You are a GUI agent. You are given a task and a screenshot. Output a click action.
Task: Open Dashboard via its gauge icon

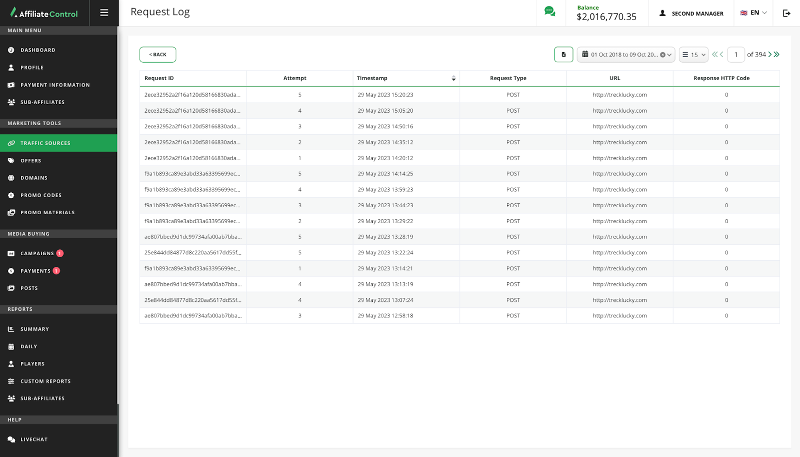(11, 50)
